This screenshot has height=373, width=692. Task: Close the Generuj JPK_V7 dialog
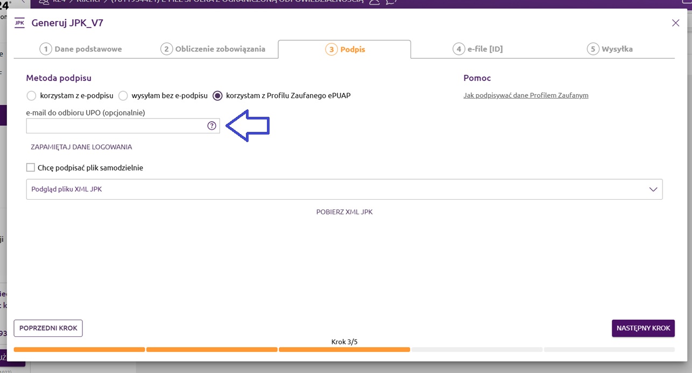click(x=675, y=23)
